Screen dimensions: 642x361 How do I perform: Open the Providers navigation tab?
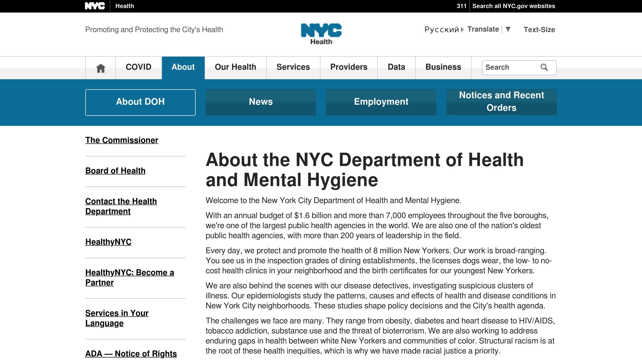(349, 67)
